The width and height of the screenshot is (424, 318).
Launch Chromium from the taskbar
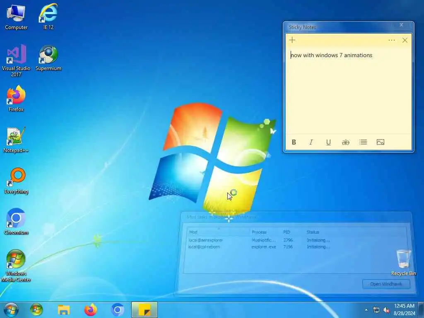pos(117,310)
